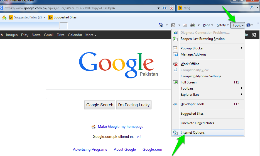The width and height of the screenshot is (260, 156).
Task: Click the Read Mail envelope icon
Action: 185,25
